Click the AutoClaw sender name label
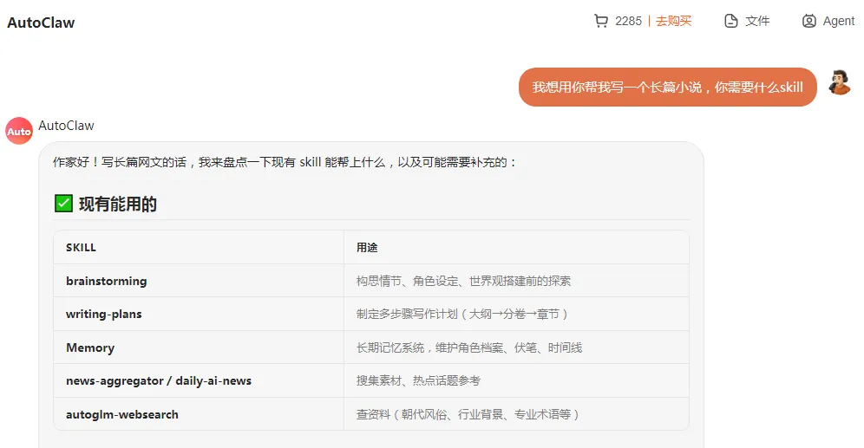This screenshot has width=864, height=448. pos(66,126)
